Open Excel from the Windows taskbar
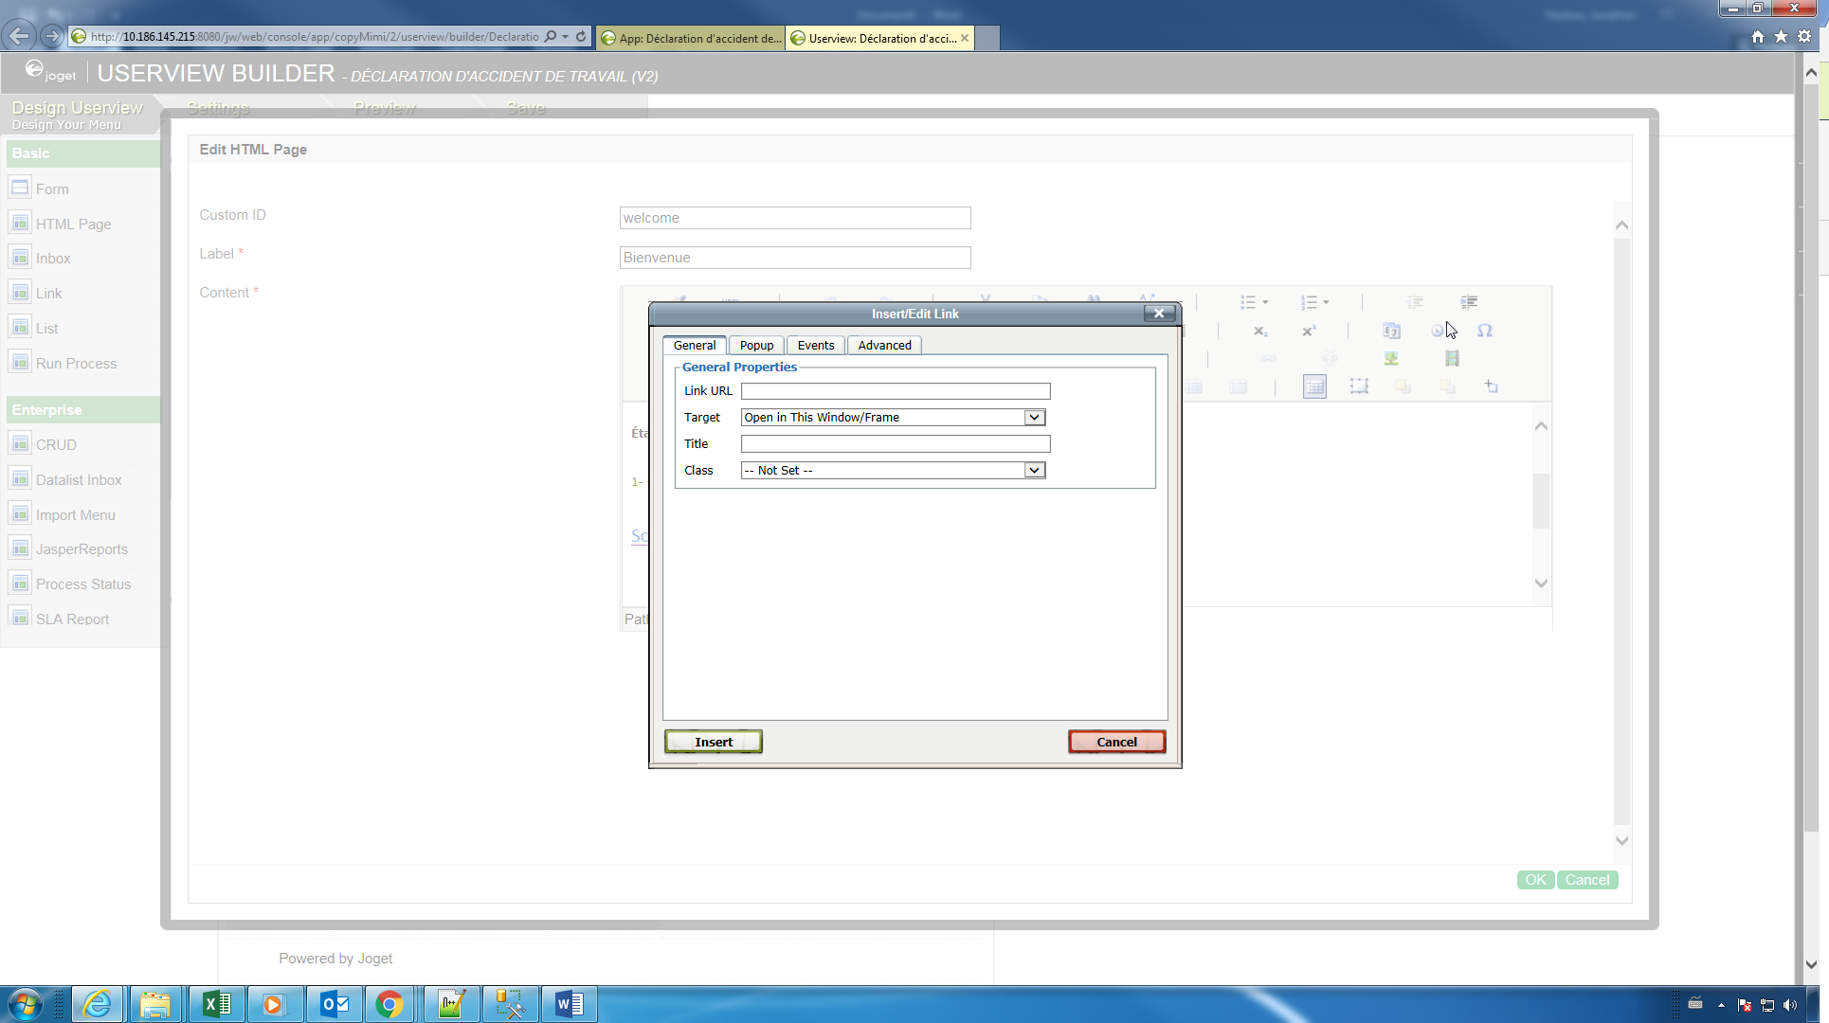The image size is (1829, 1023). (x=216, y=1004)
